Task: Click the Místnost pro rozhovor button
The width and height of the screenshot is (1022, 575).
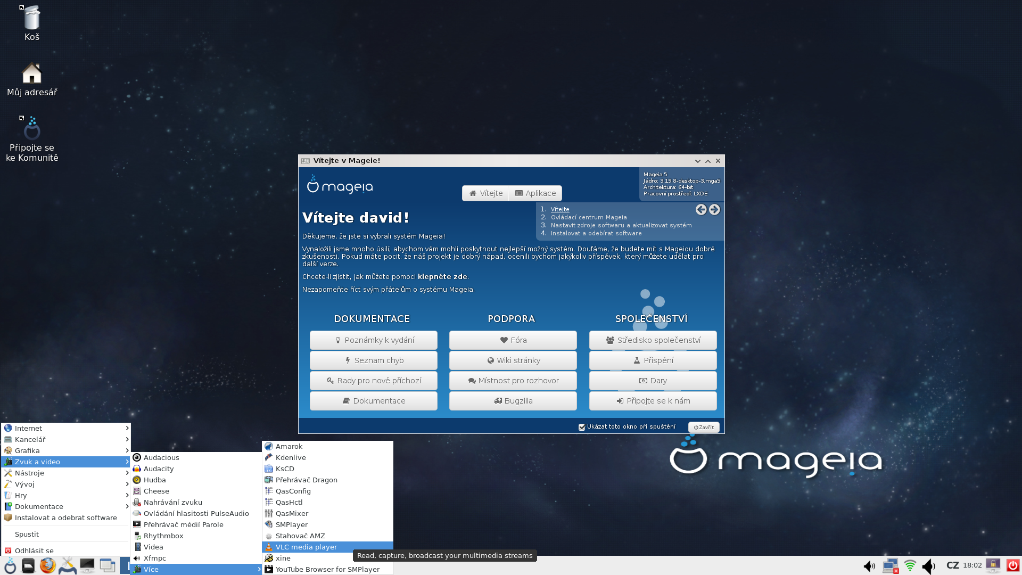Action: pyautogui.click(x=513, y=381)
